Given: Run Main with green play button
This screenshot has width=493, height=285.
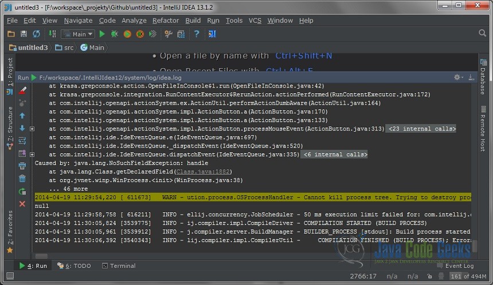Looking at the screenshot, I should pos(102,34).
